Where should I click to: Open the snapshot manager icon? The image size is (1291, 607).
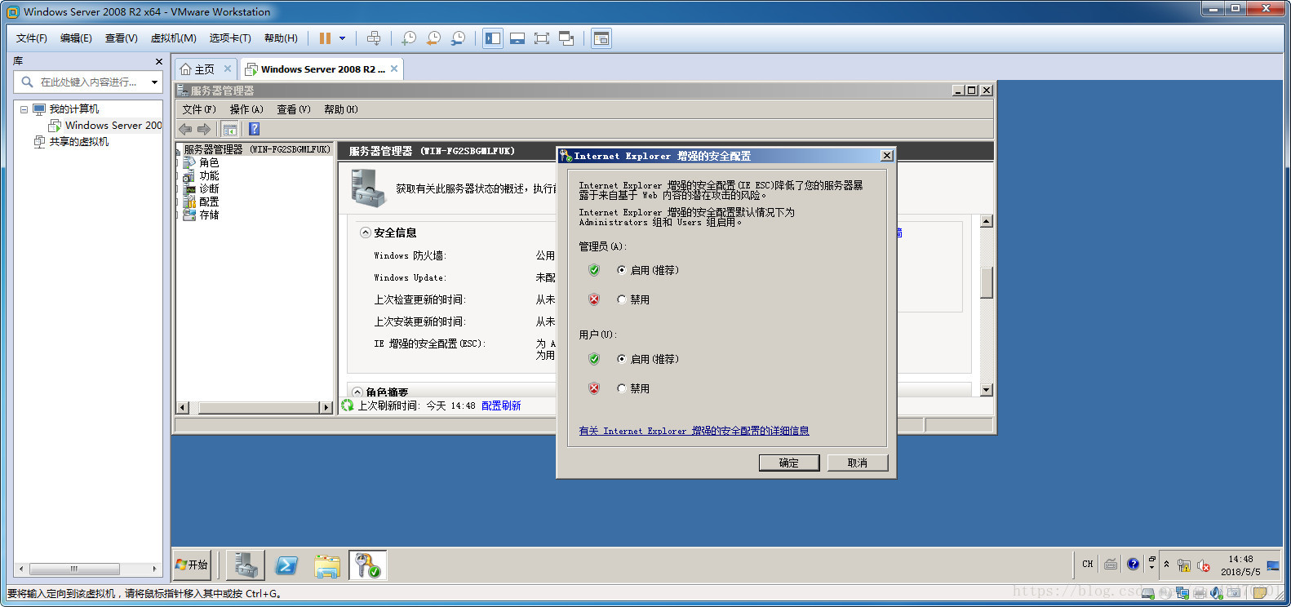click(459, 38)
